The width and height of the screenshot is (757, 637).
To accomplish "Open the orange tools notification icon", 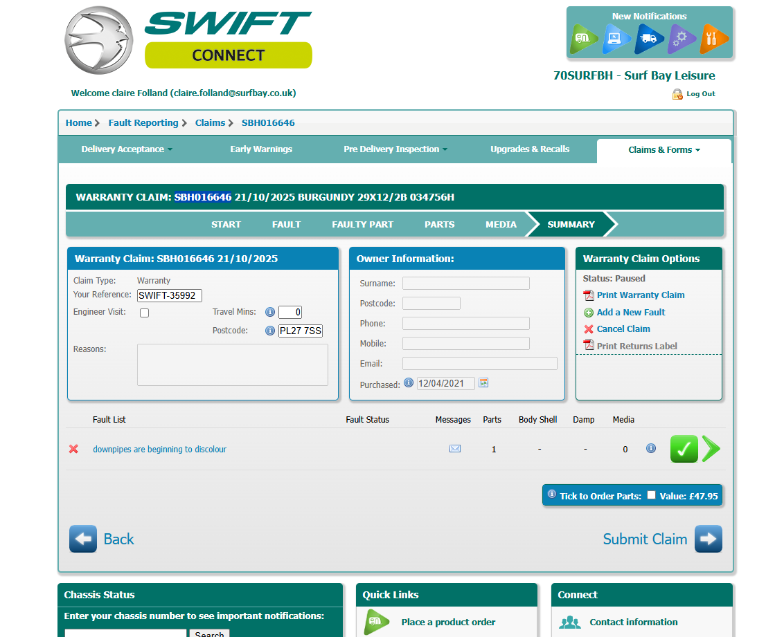I will tap(713, 39).
